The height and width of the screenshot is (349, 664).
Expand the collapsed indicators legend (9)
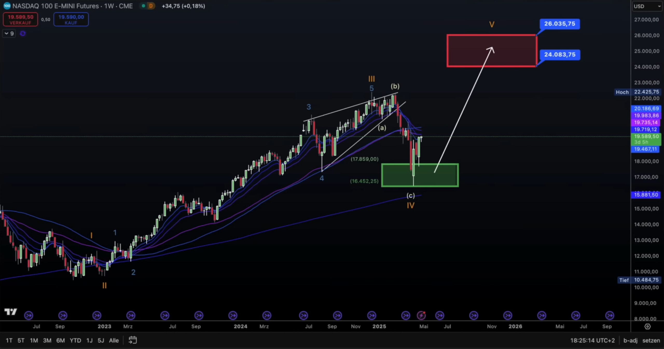[x=9, y=33]
